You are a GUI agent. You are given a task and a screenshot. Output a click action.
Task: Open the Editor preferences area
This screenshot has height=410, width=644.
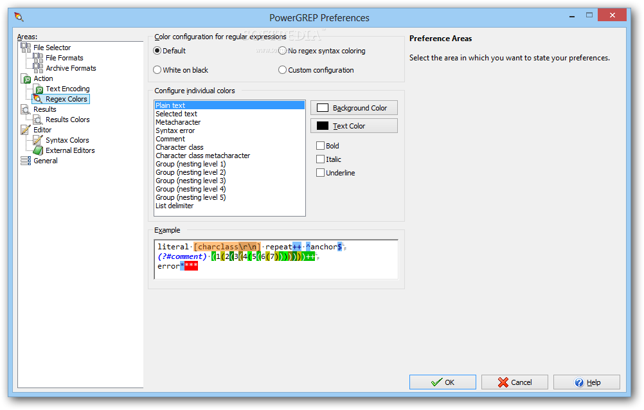click(x=42, y=130)
